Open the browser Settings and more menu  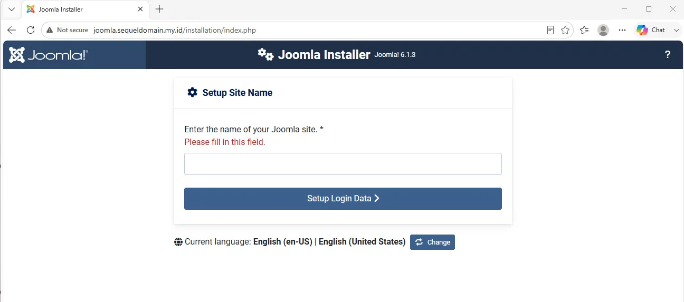click(622, 30)
